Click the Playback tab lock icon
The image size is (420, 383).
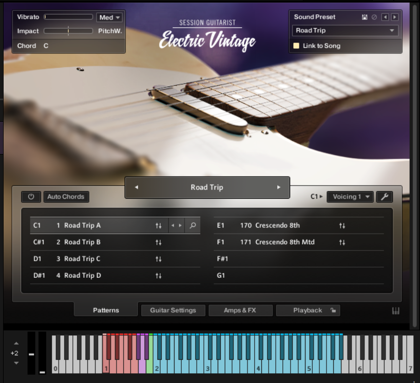(x=333, y=311)
